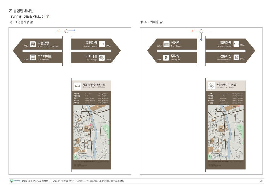The width and height of the screenshot is (271, 191).
Task: Click the '곡성 섬진강 기차마을' panel title
Action: coord(226,84)
